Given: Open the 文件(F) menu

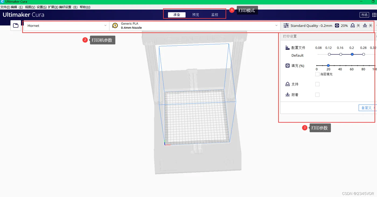Looking at the screenshot, I should click(x=5, y=7).
